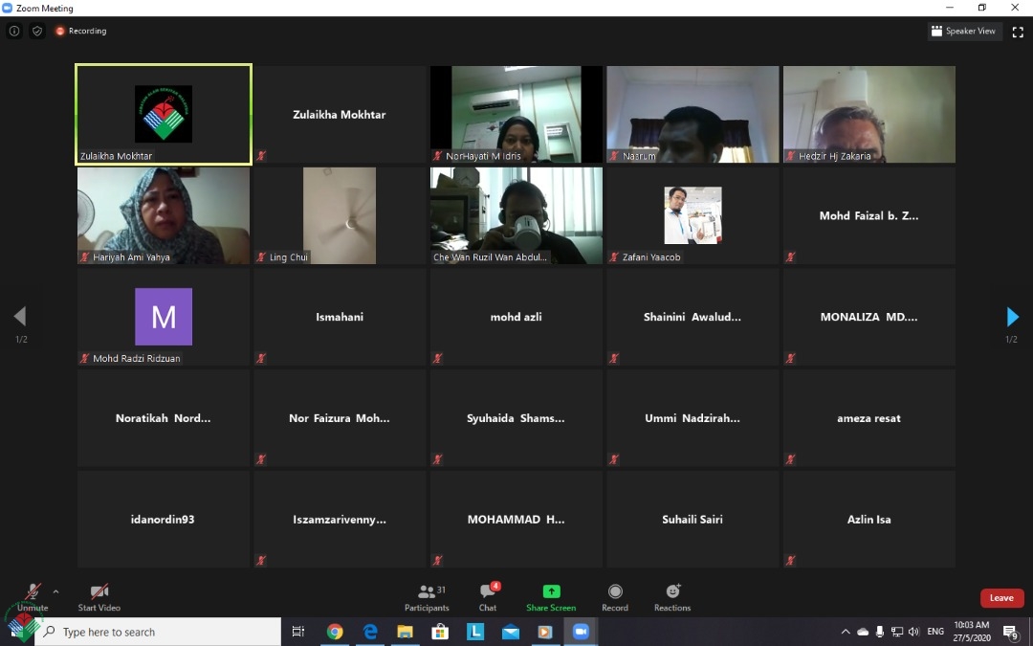
Task: Select Che Wan Ruzil video tile
Action: point(516,215)
